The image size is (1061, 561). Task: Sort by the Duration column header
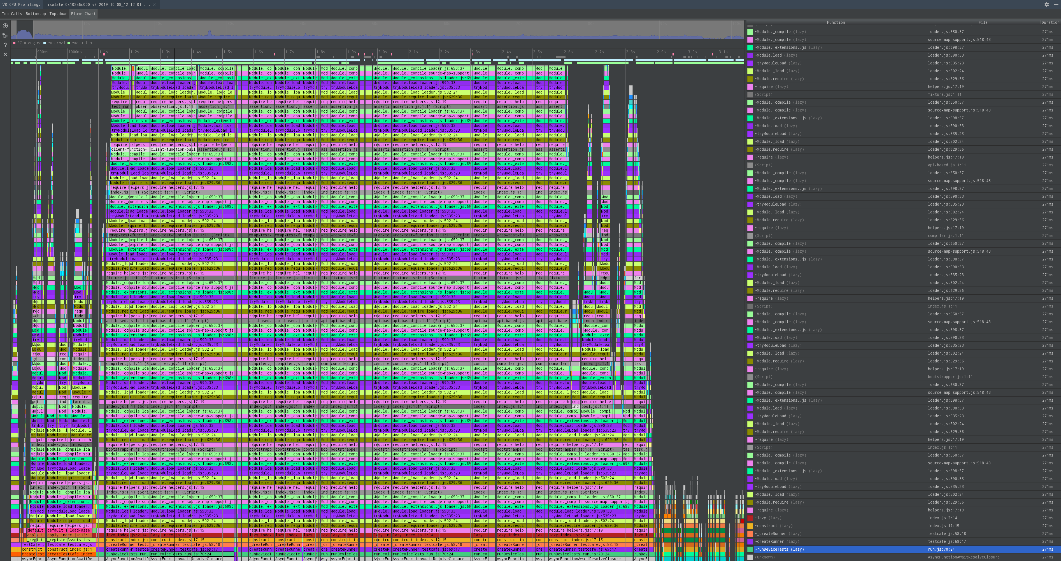click(1050, 22)
